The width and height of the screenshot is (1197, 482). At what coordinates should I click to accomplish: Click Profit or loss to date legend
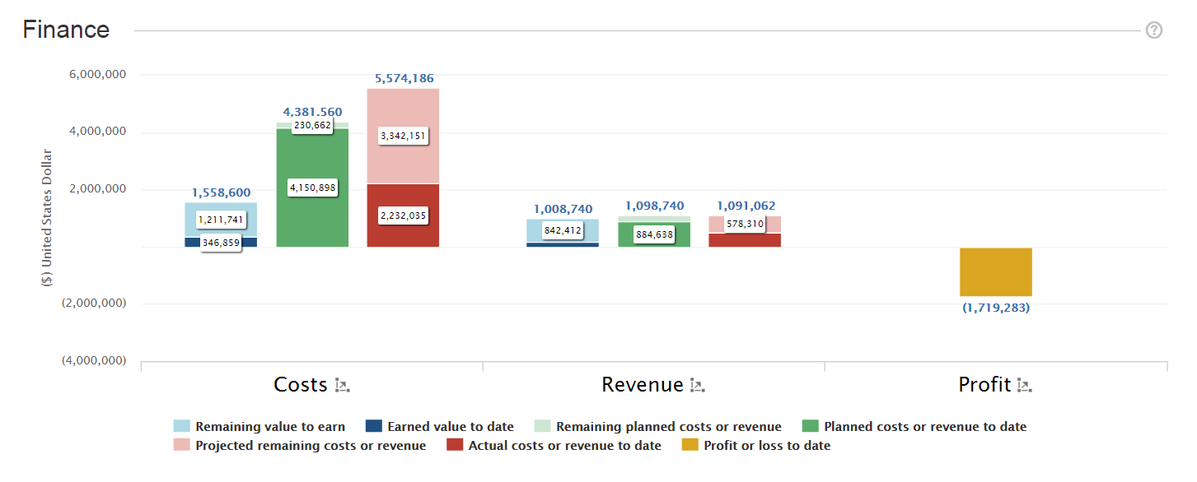pyautogui.click(x=766, y=445)
